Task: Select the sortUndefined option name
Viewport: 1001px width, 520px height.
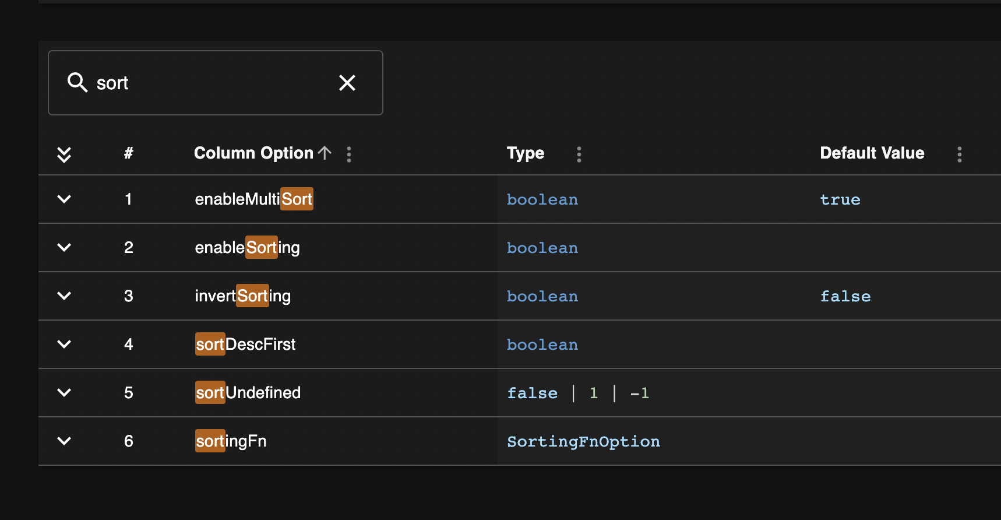Action: (248, 392)
